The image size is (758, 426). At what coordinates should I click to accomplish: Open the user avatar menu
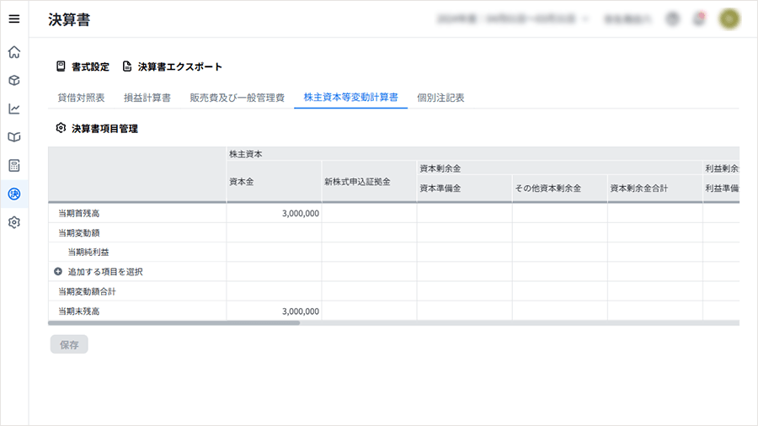pos(729,19)
